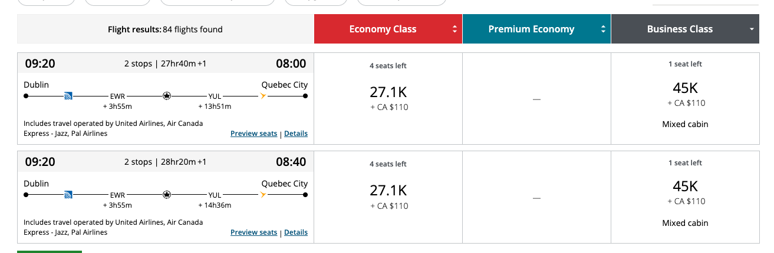Click orange Pal Airlines icon, second flight
This screenshot has width=774, height=253.
click(264, 194)
